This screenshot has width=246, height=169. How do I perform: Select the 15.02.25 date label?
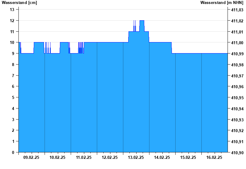pyautogui.click(x=188, y=157)
